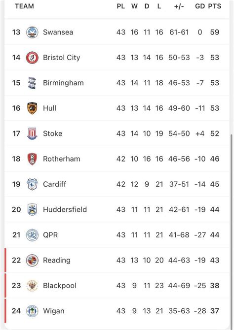
Task: Sort table by PTS column header
Action: 215,6
